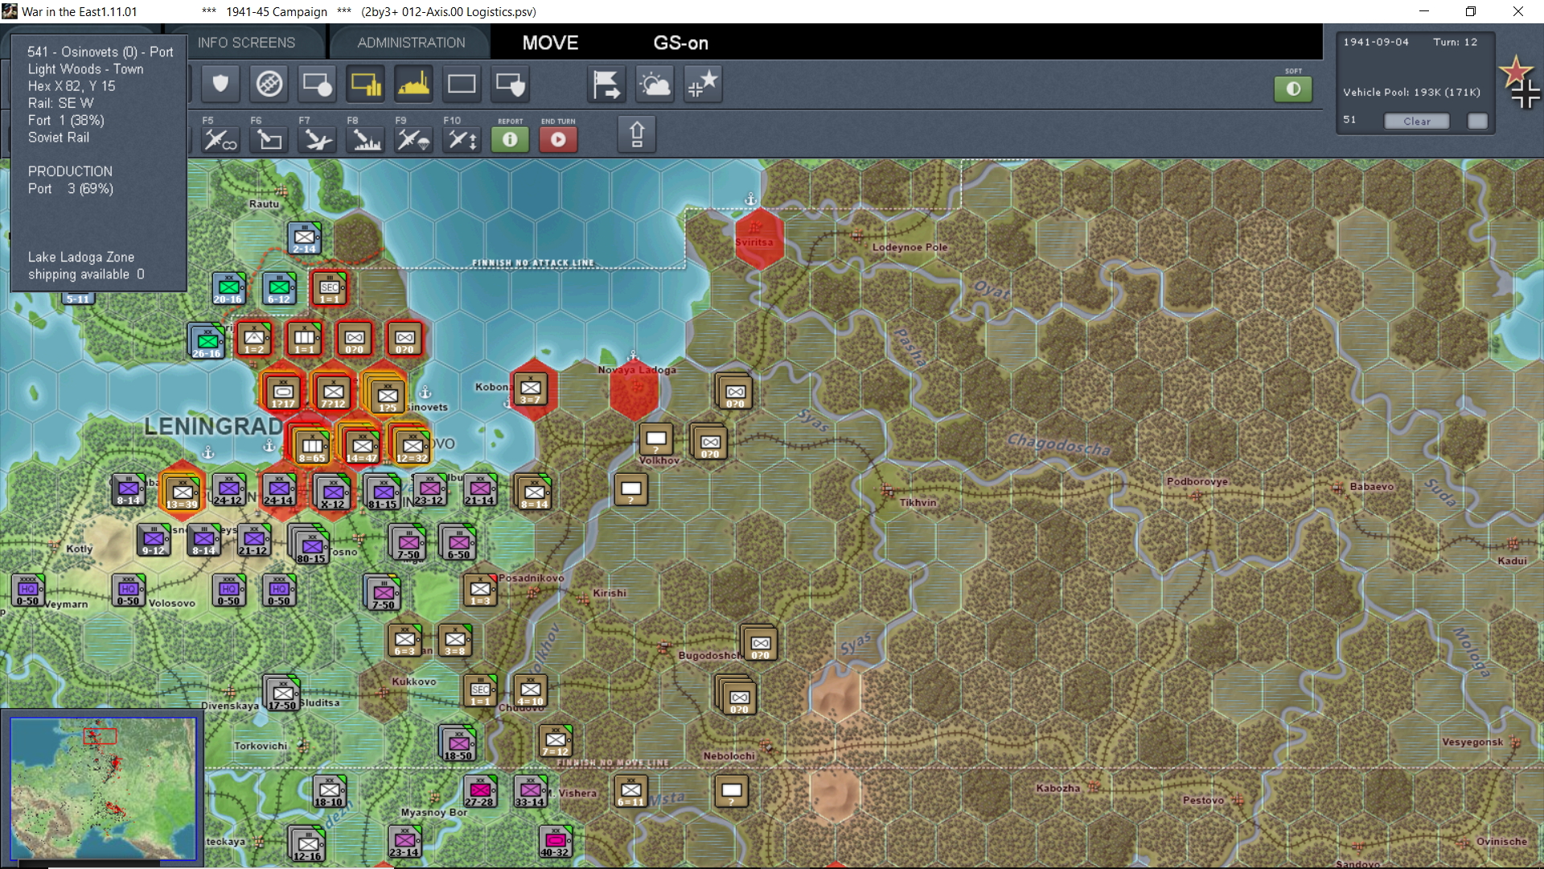Select the German unit 27-28 counter
Screen dimensions: 1544x869
[480, 791]
